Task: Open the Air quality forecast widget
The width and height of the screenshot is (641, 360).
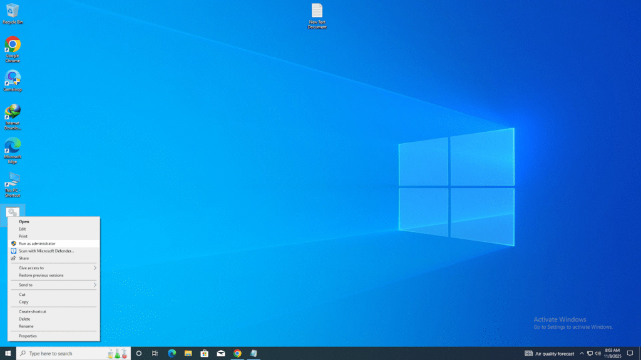Action: [549, 353]
